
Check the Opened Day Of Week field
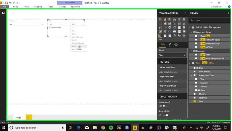pyautogui.click(x=196, y=40)
